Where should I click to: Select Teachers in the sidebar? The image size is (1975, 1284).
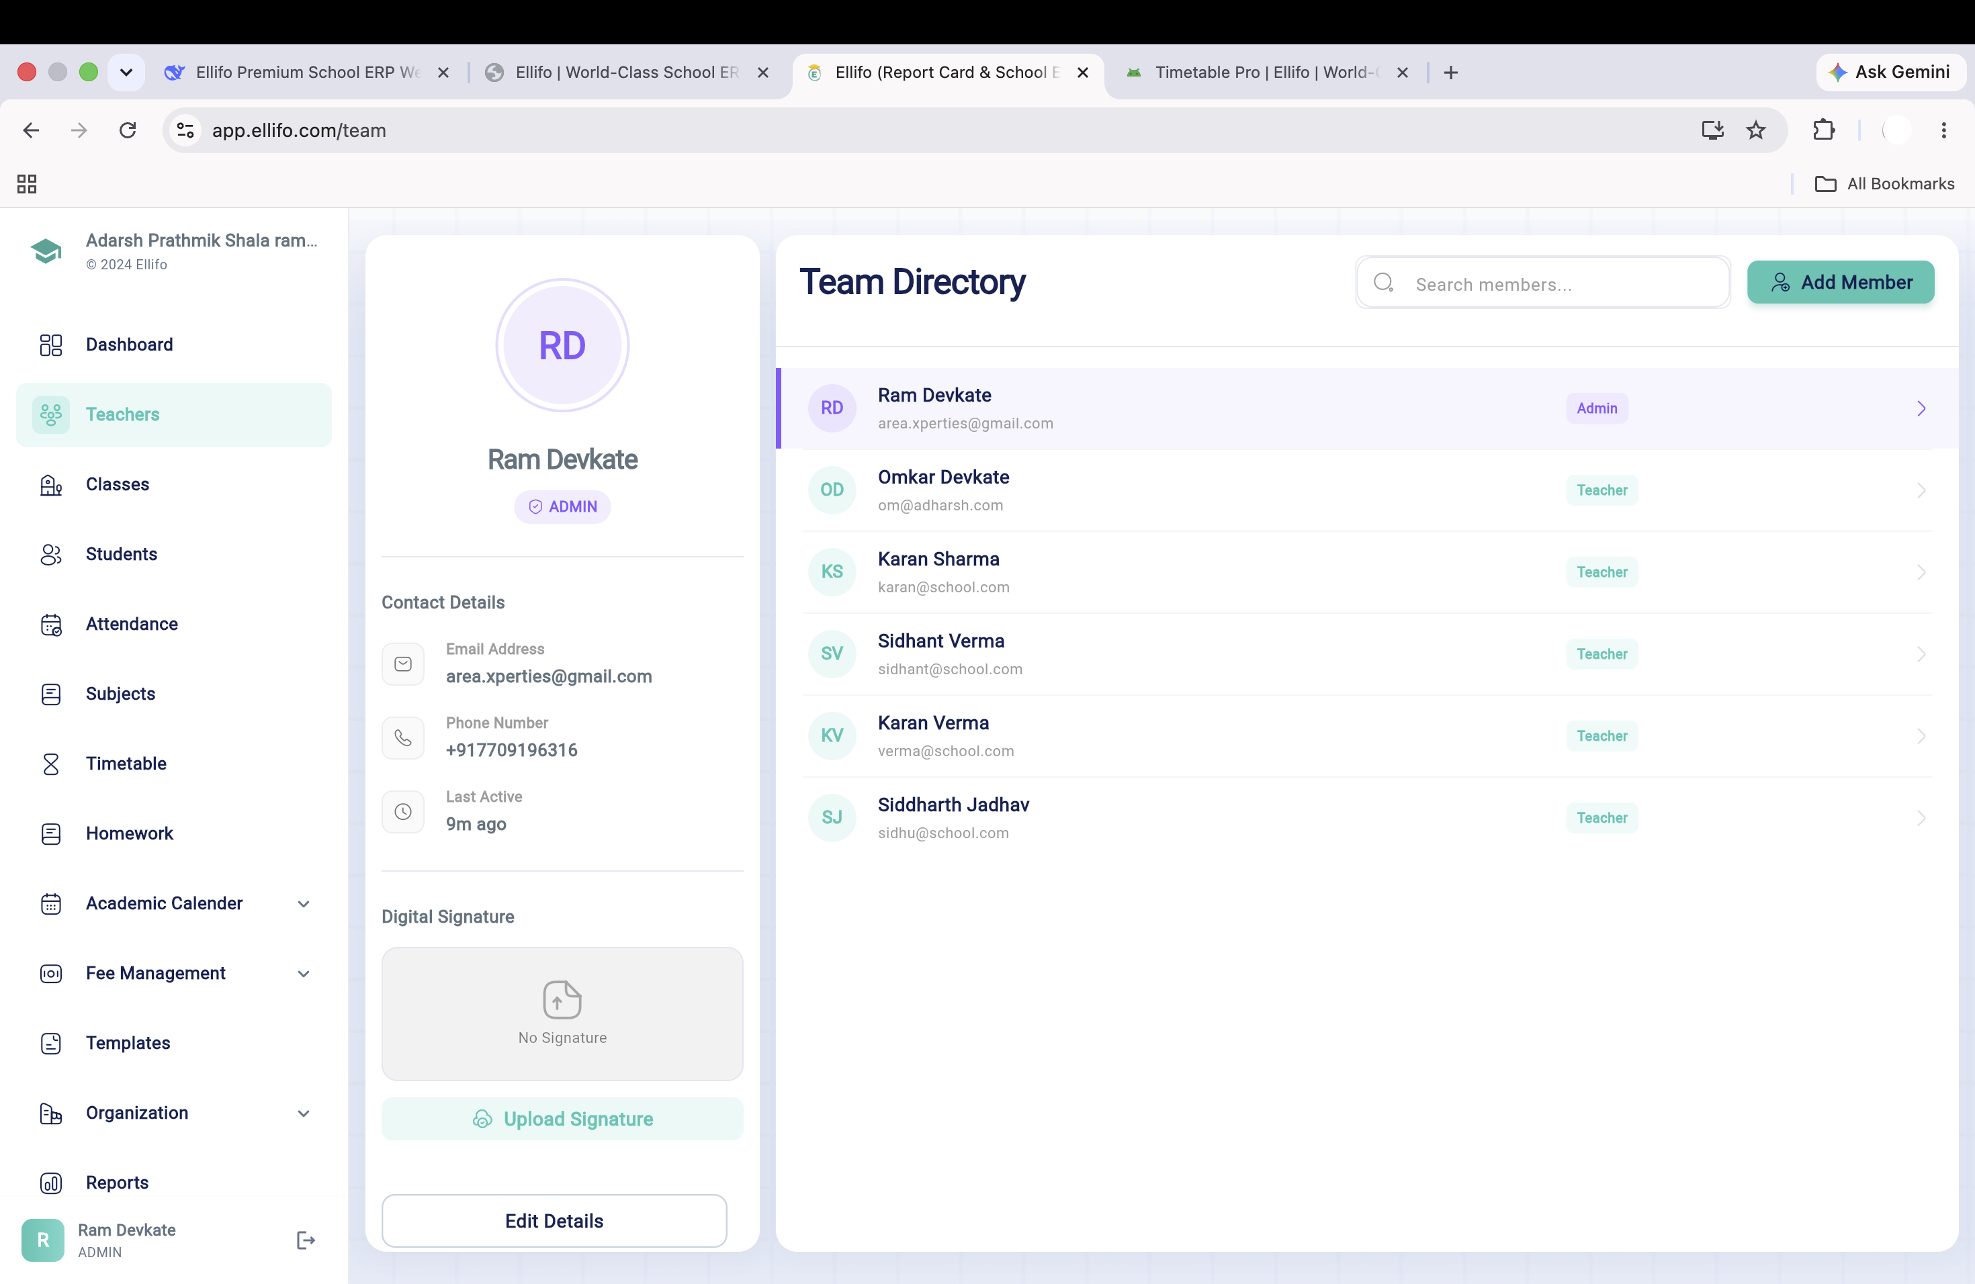tap(173, 414)
